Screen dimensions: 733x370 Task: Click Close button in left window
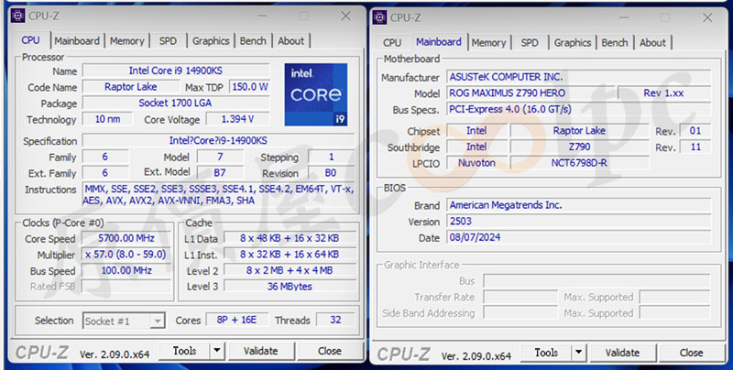[330, 351]
